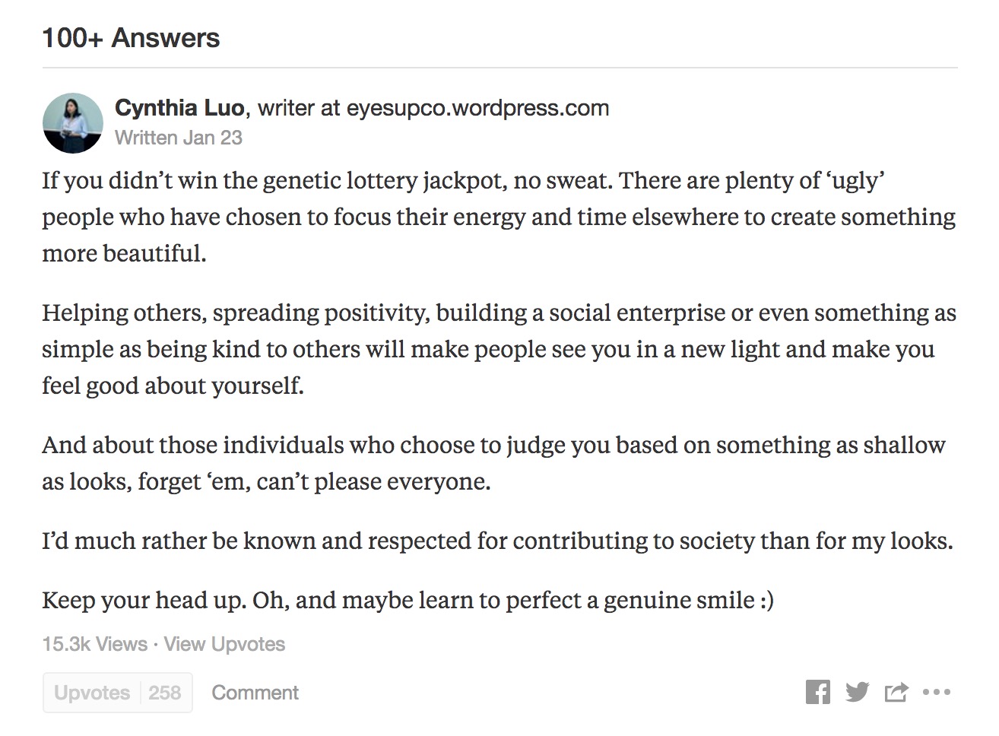The image size is (999, 736).
Task: Open the Comment section
Action: click(255, 693)
